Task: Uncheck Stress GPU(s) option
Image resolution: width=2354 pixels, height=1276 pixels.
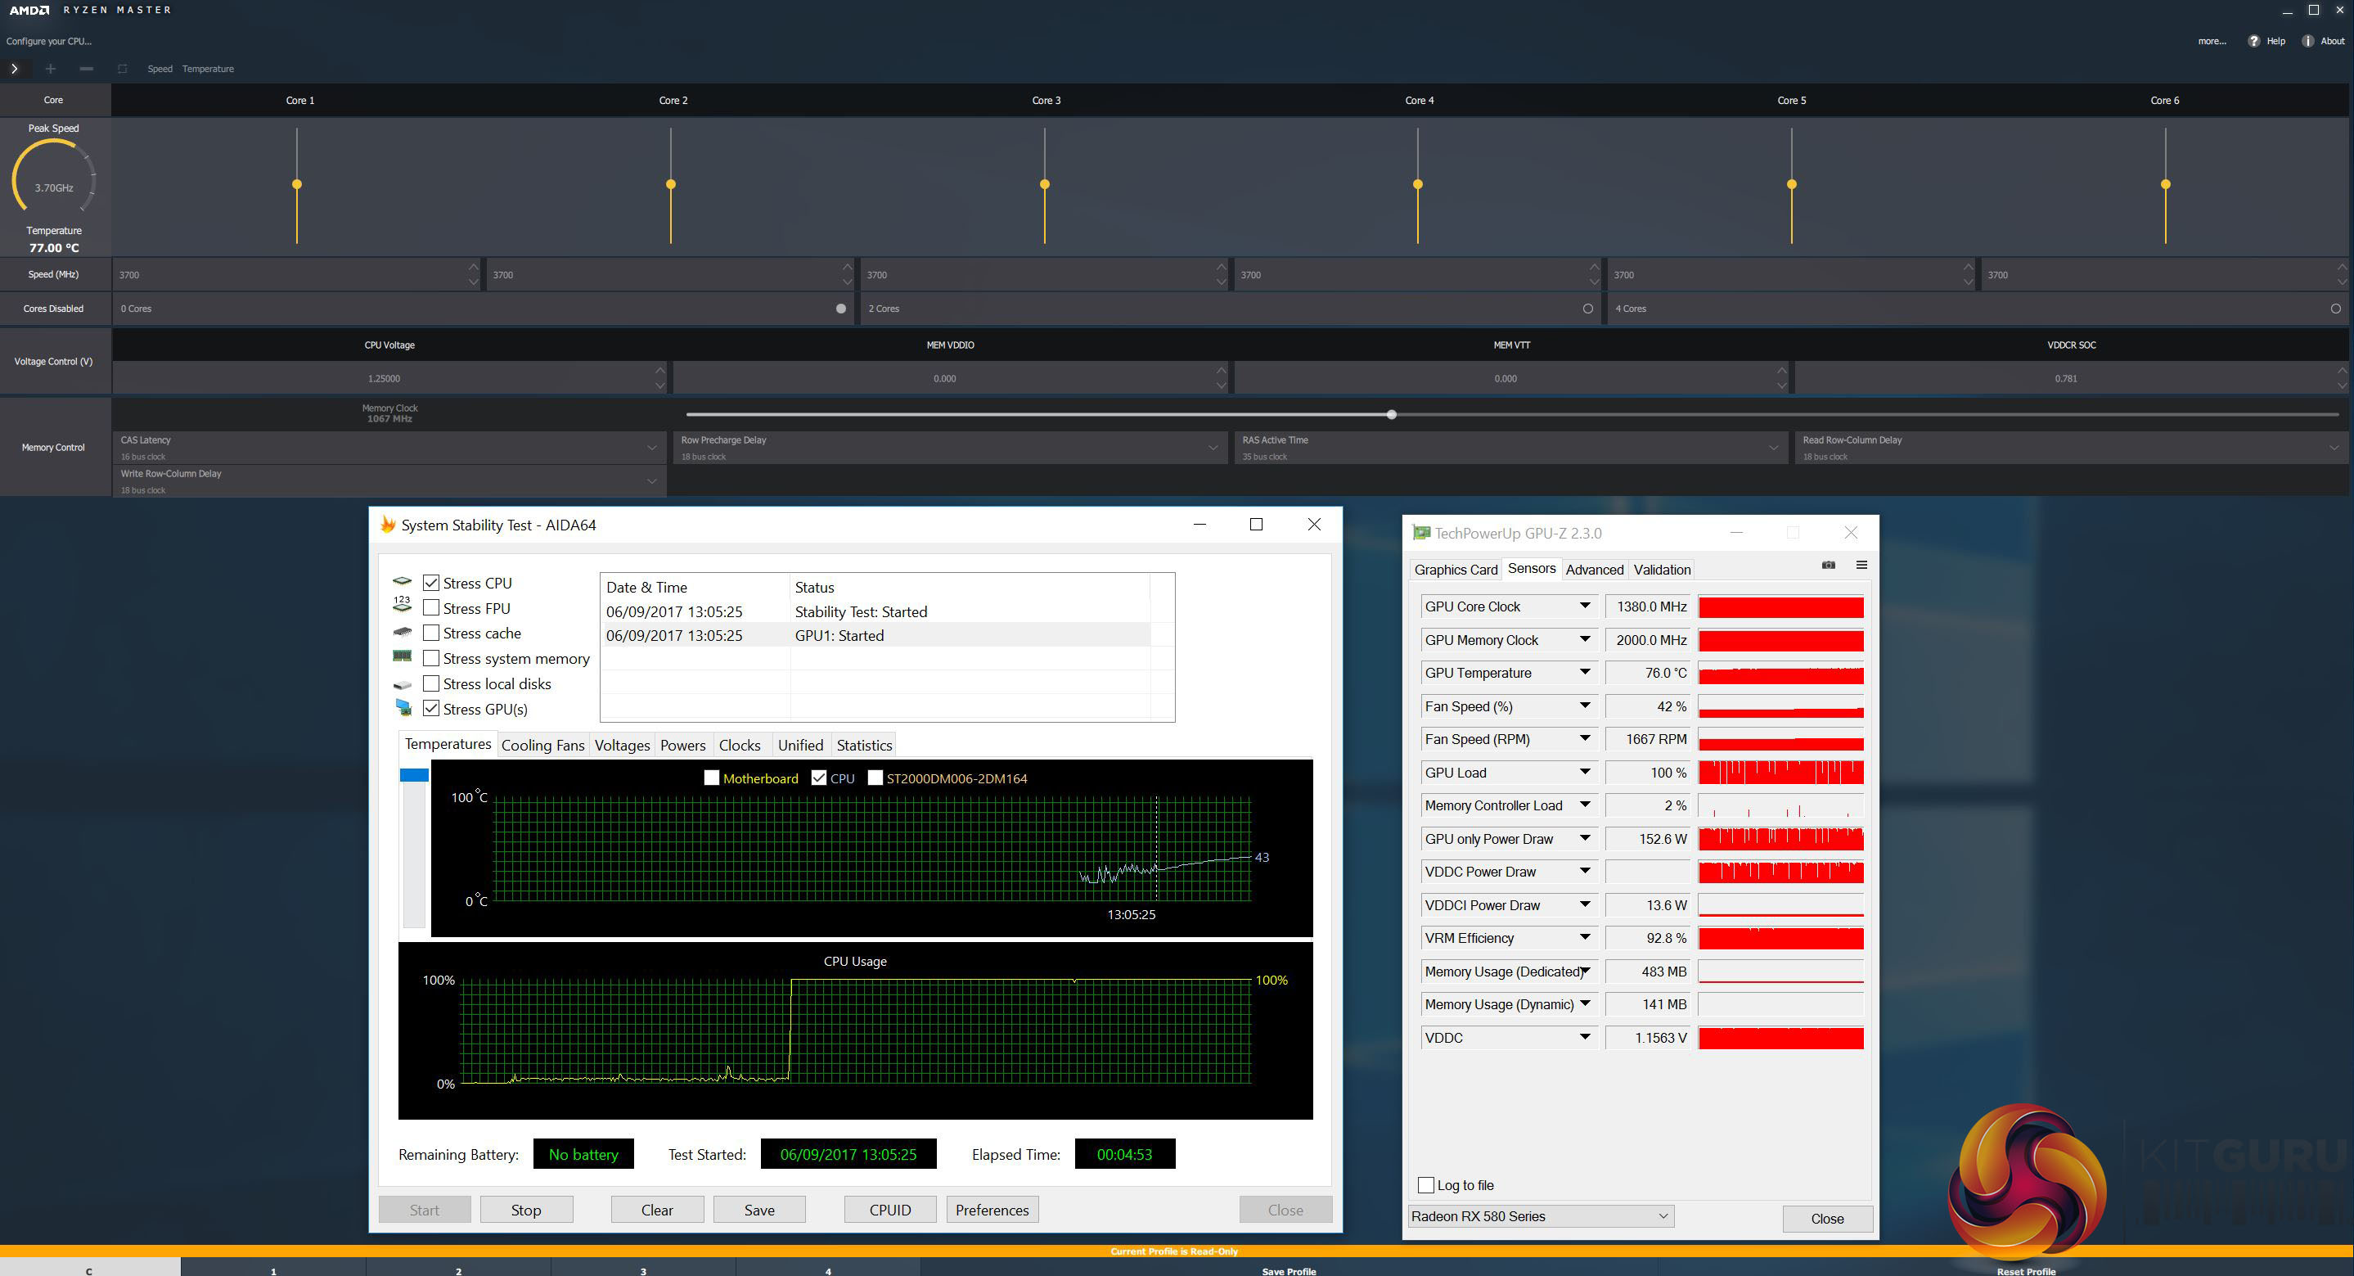Action: click(431, 708)
